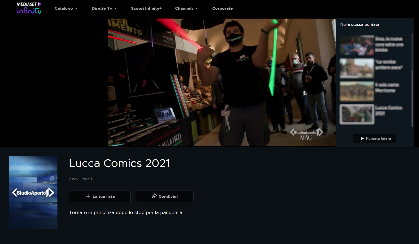Expand the Catalogo dropdown arrow
Image resolution: width=419 pixels, height=244 pixels.
coord(76,8)
